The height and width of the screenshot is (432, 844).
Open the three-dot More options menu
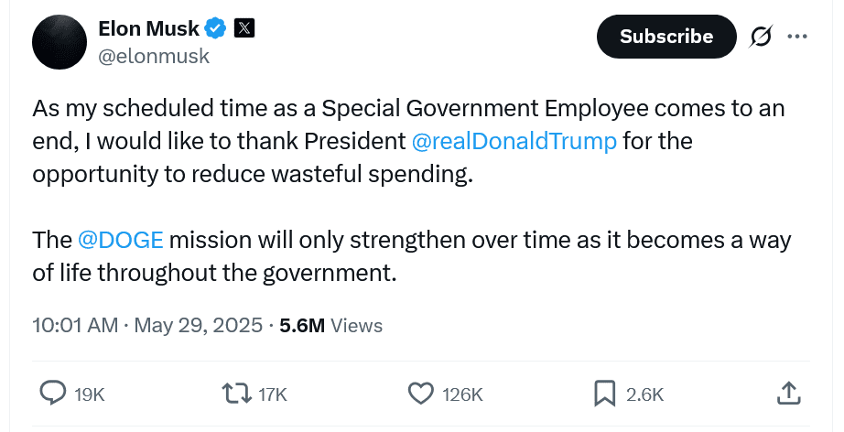point(797,37)
